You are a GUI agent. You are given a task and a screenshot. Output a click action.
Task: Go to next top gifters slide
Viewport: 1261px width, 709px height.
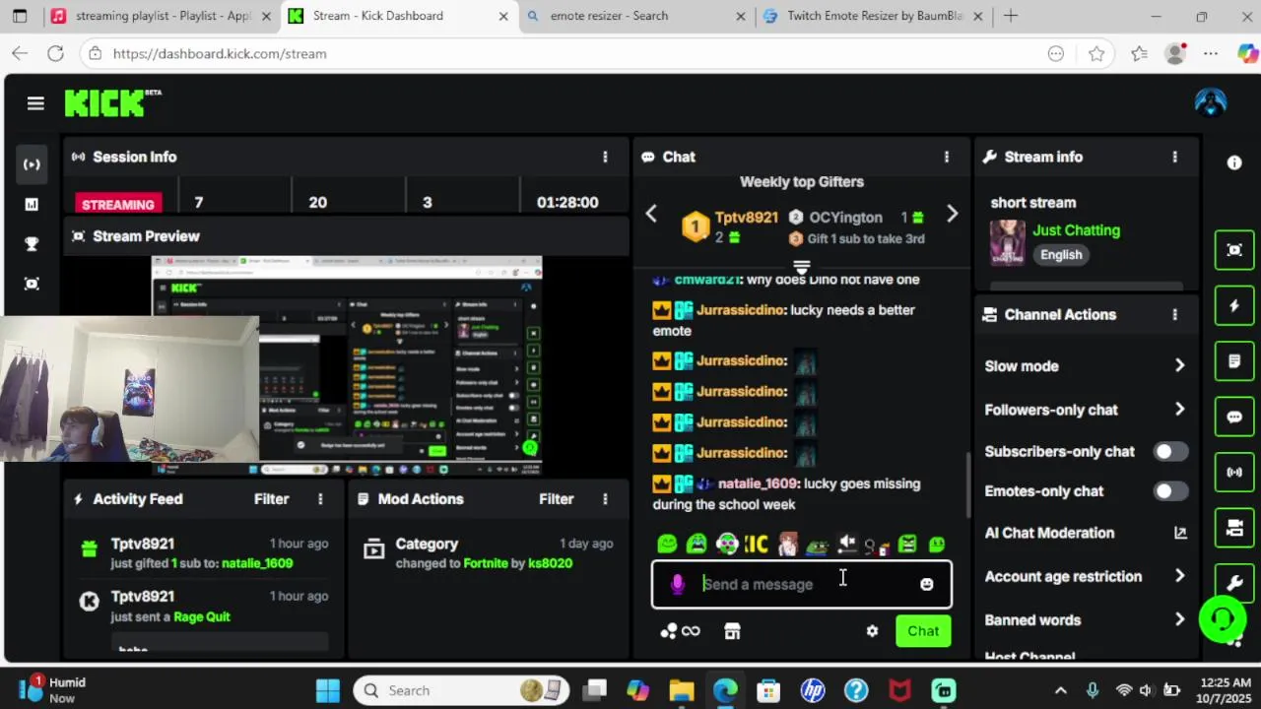(952, 215)
